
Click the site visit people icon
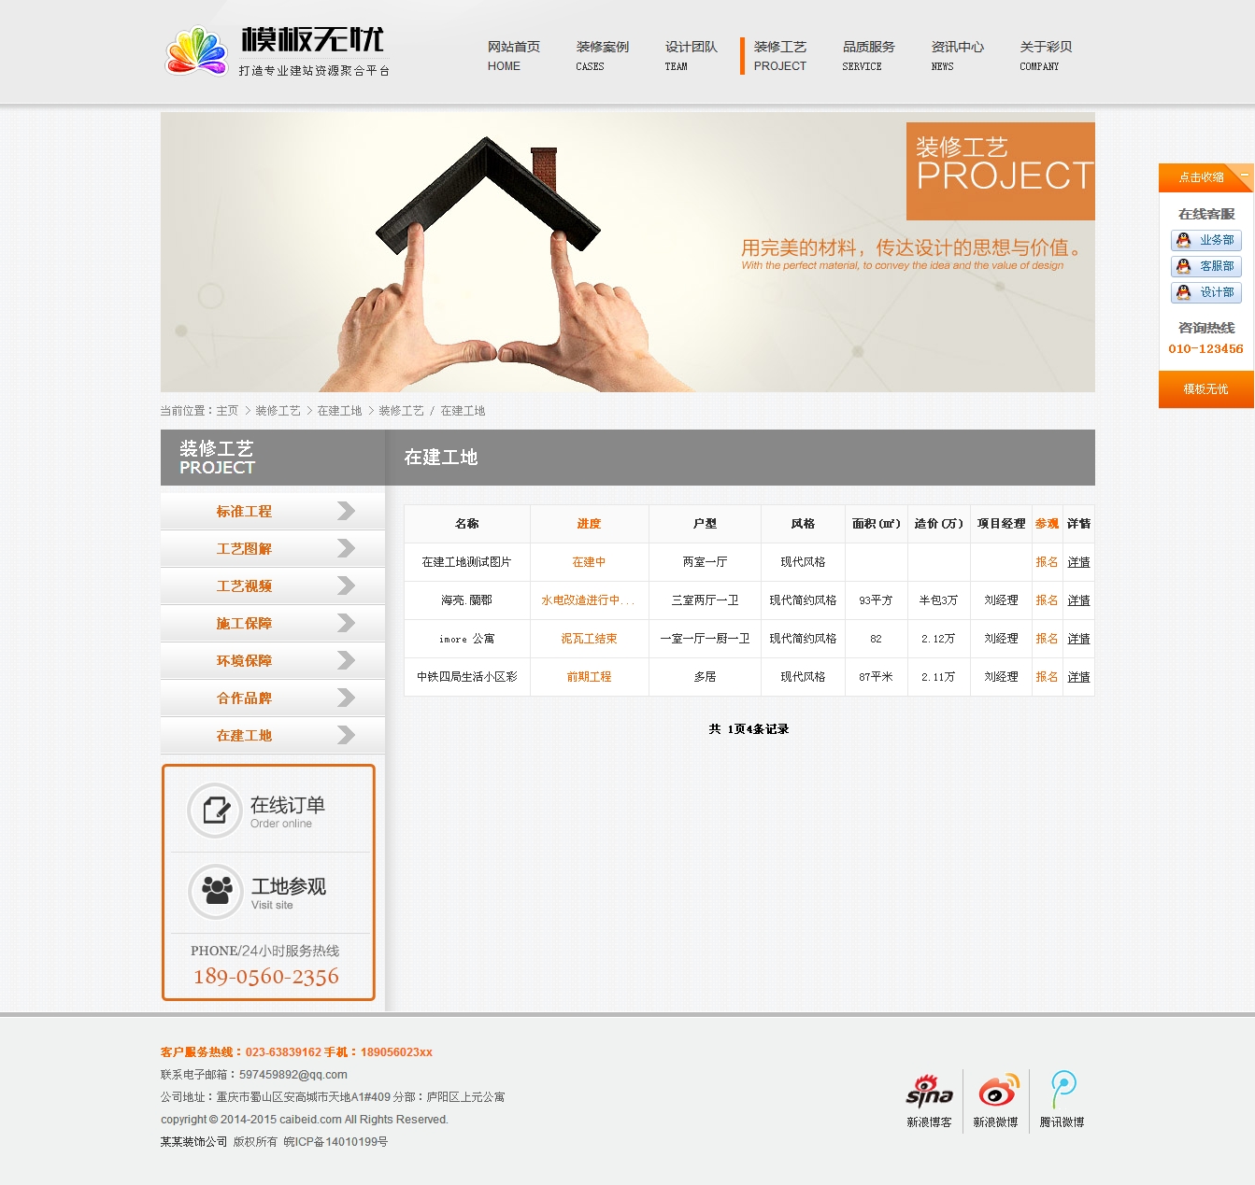(x=217, y=891)
